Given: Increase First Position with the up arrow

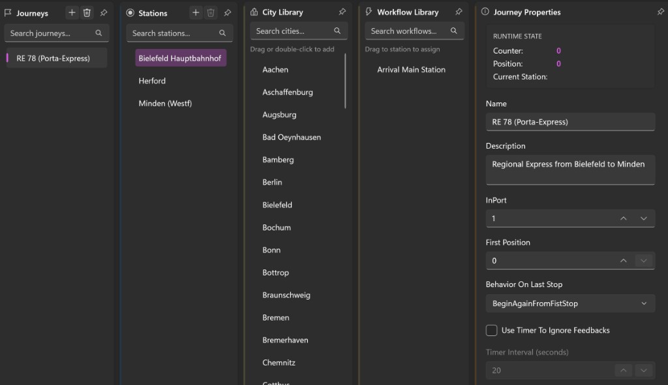Looking at the screenshot, I should 623,260.
